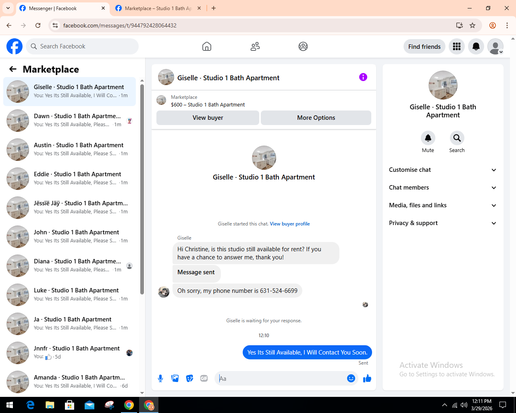Send a thumbs-up like
The image size is (516, 413).
tap(367, 378)
